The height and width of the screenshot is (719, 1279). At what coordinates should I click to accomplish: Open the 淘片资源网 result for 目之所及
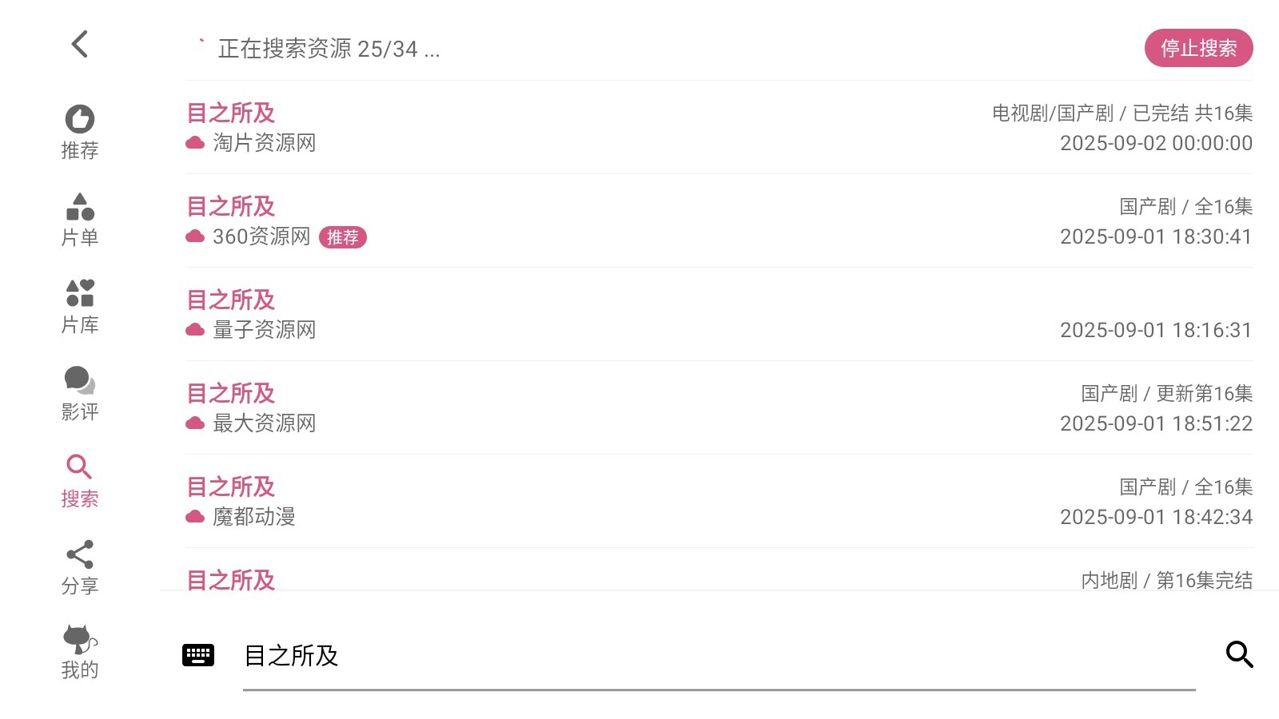click(x=718, y=127)
